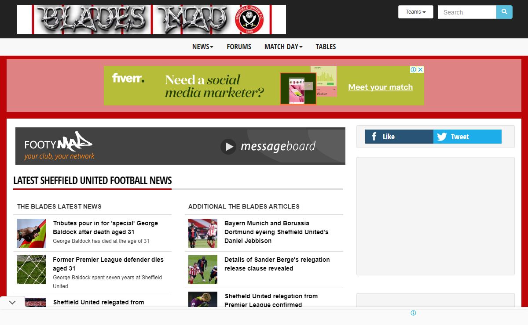Viewport: 528px width, 325px height.
Task: Open Sander Berge relegation release clause article
Action: pyautogui.click(x=277, y=264)
